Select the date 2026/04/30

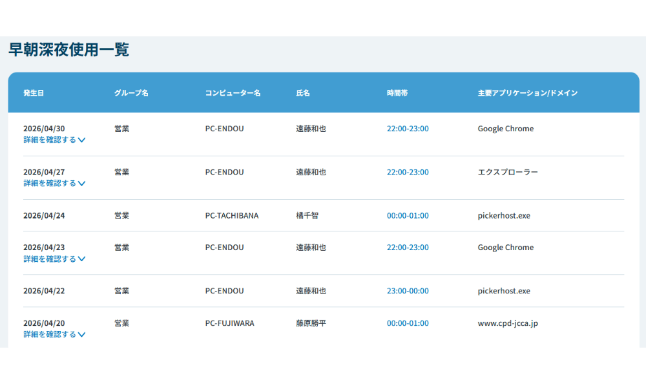[x=44, y=129]
